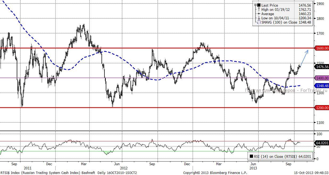Select the blue forecast arrow annotation
This screenshot has width=329, height=175.
pos(304,57)
